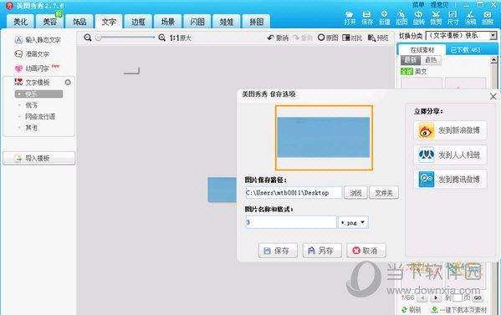
Task: Click the zoom-out magnifier icon
Action: point(88,38)
